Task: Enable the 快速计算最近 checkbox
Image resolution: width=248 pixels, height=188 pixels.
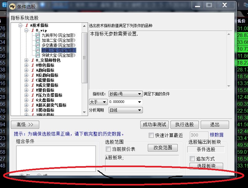Action: (151, 135)
